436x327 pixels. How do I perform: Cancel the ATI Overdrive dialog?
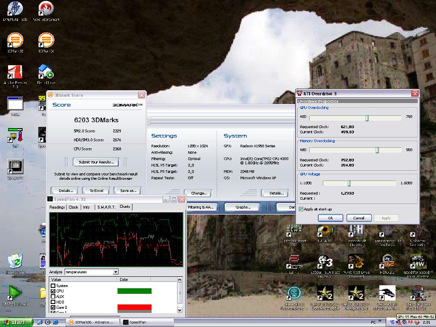click(x=359, y=218)
